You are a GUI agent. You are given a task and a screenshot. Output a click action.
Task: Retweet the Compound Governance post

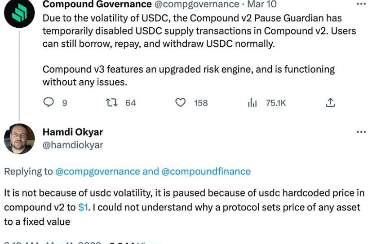click(x=111, y=103)
